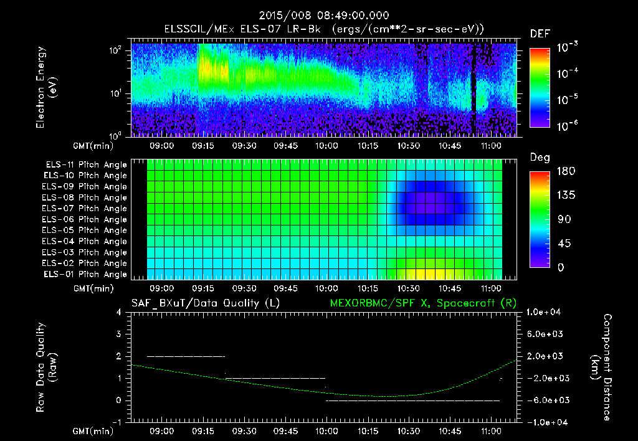Click the 90 value on Deg scale
The image size is (638, 441).
[x=564, y=219]
